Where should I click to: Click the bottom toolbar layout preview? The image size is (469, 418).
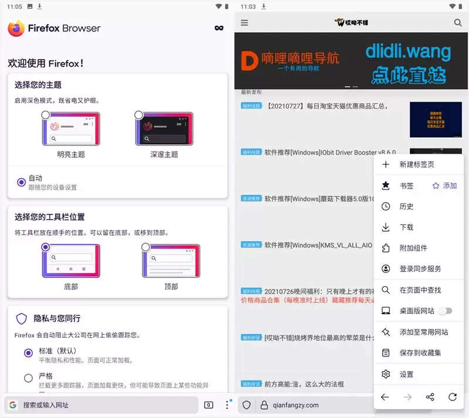point(71,261)
